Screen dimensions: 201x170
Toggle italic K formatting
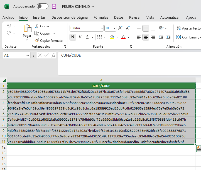[x=80, y=37]
